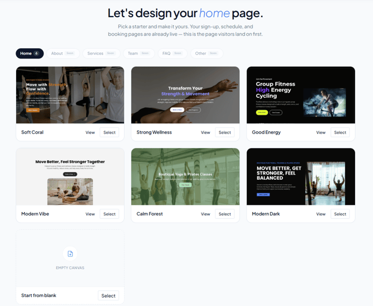This screenshot has height=306, width=373.
Task: View the Modern Vibe template
Action: click(90, 214)
